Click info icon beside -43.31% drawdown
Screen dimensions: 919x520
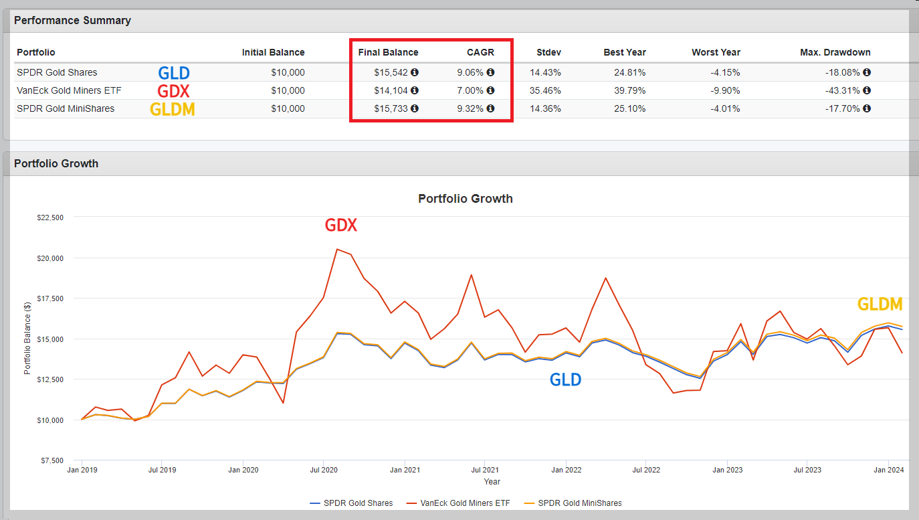(x=867, y=90)
